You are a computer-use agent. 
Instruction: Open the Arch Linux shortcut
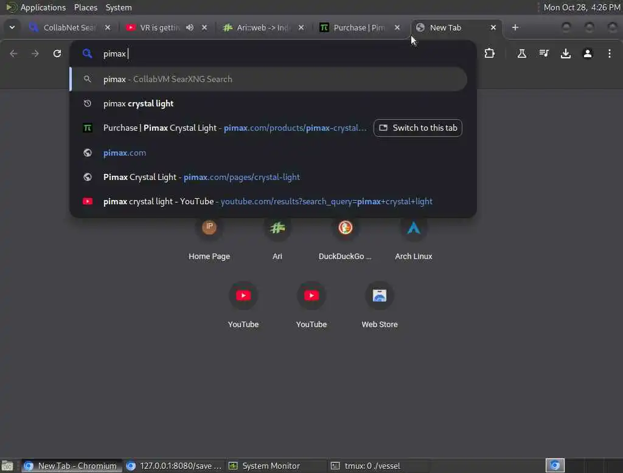pyautogui.click(x=414, y=238)
